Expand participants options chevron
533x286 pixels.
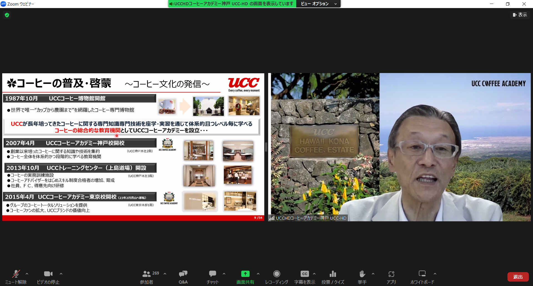tap(165, 274)
